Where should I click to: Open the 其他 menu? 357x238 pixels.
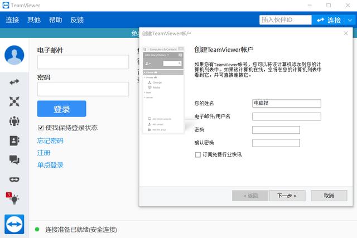click(34, 20)
